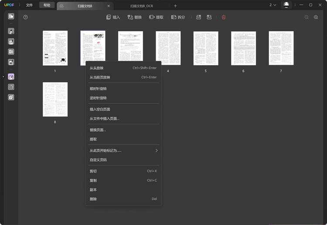Choose 从文件中插入页面 menu entry
This screenshot has width=327, height=225.
pos(123,119)
